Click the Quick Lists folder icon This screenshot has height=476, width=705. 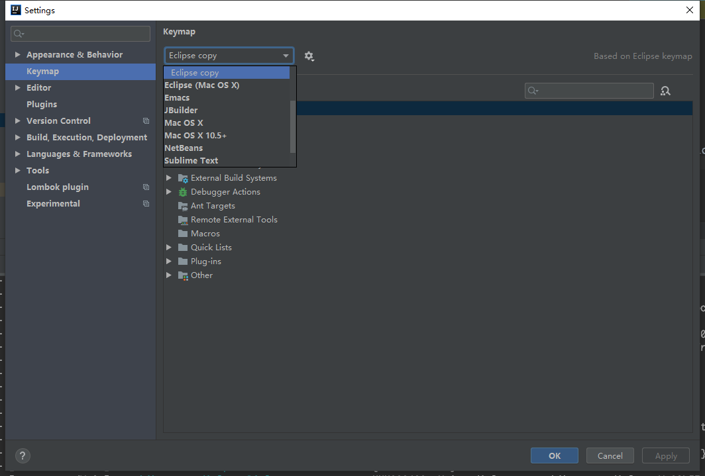click(183, 248)
